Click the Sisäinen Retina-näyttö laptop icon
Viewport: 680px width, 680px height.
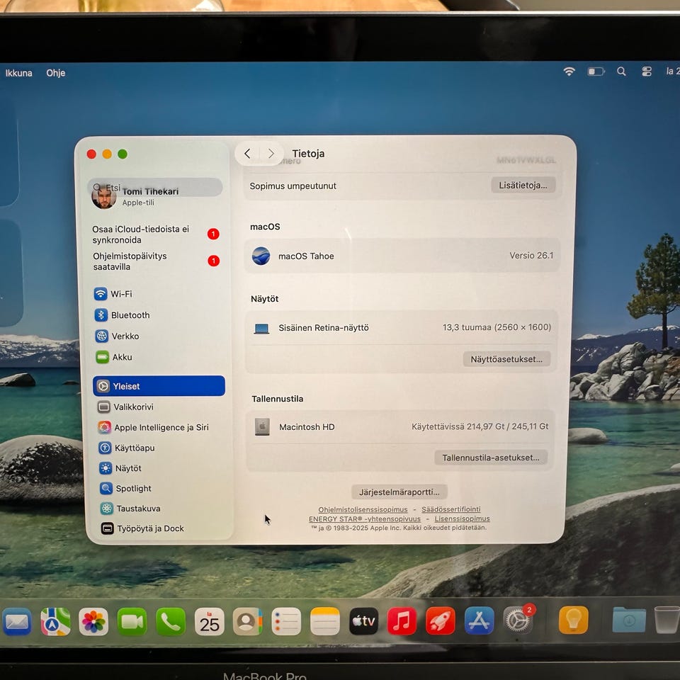(x=261, y=328)
